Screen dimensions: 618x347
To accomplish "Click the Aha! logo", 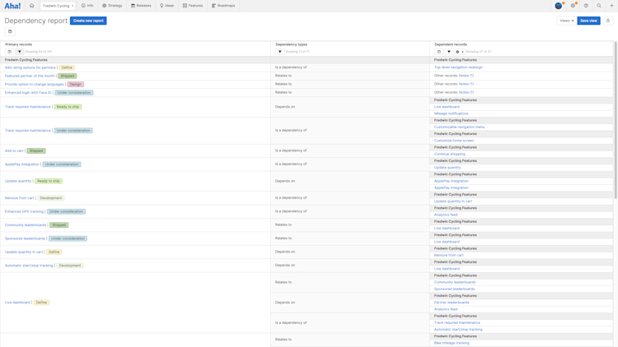I will (12, 6).
